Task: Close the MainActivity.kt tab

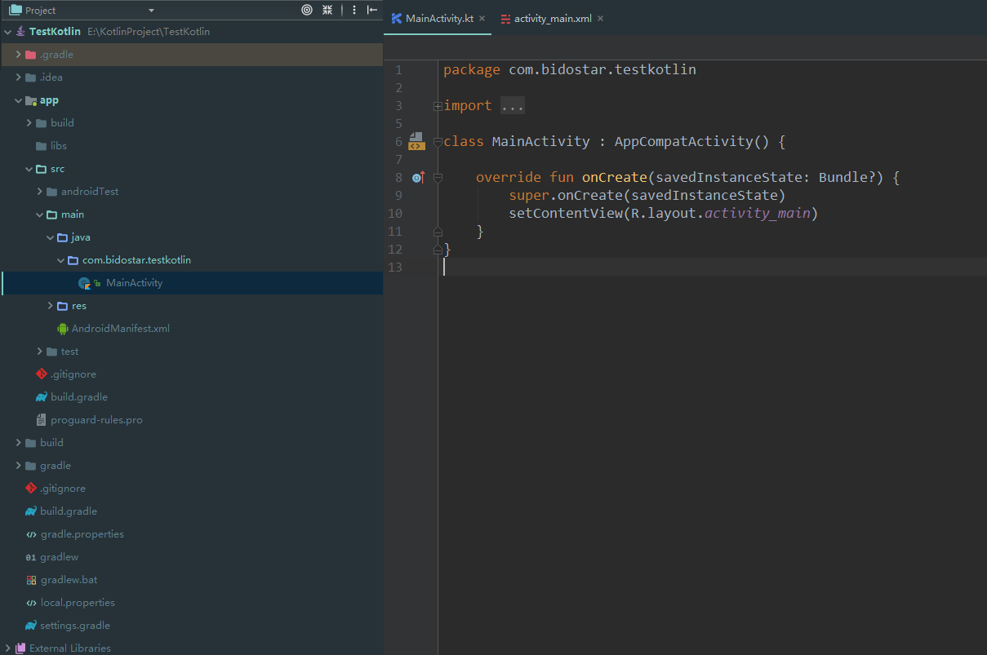Action: pos(482,18)
